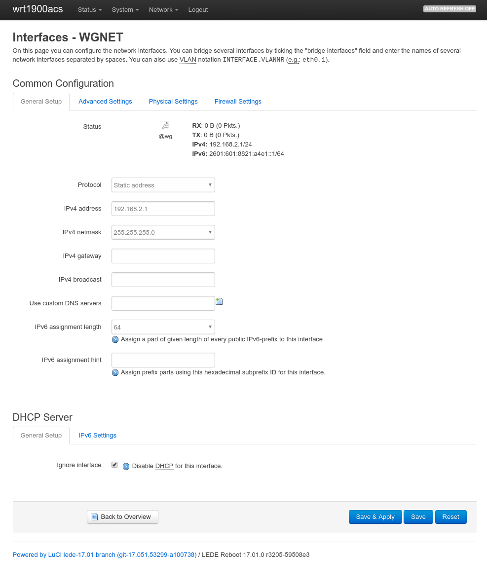Open the Protocol dropdown
Image resolution: width=487 pixels, height=584 pixels.
163,185
